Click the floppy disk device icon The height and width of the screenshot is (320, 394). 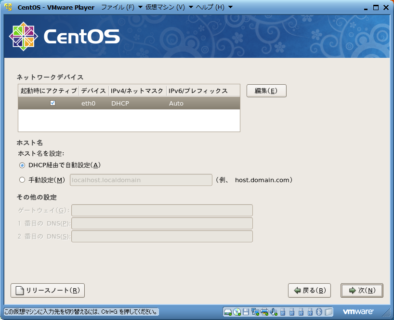click(246, 311)
